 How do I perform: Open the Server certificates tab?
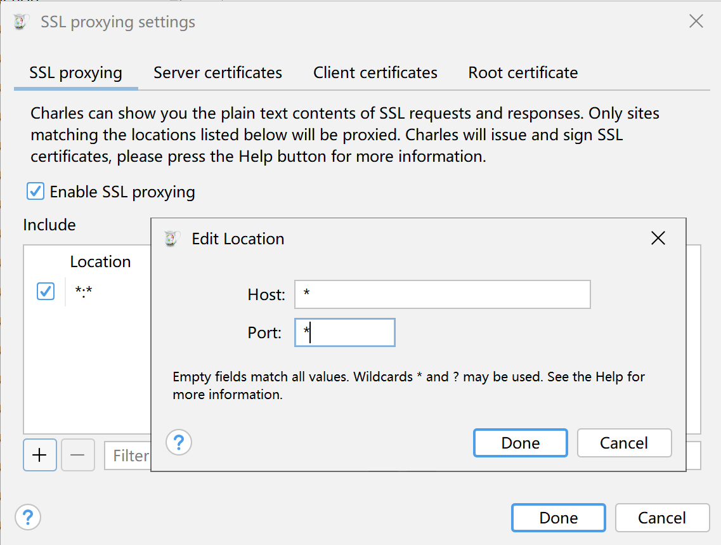click(218, 73)
